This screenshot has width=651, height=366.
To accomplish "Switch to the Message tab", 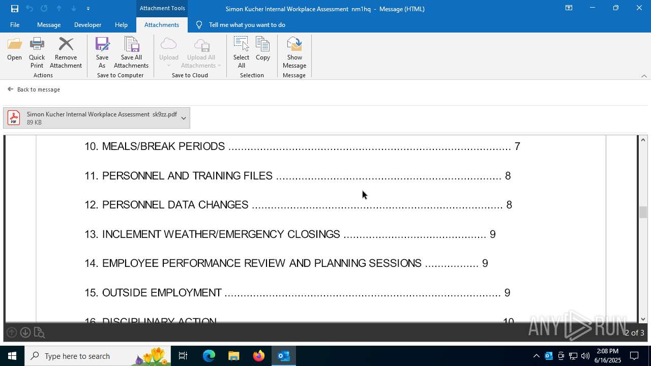I will 49,25.
